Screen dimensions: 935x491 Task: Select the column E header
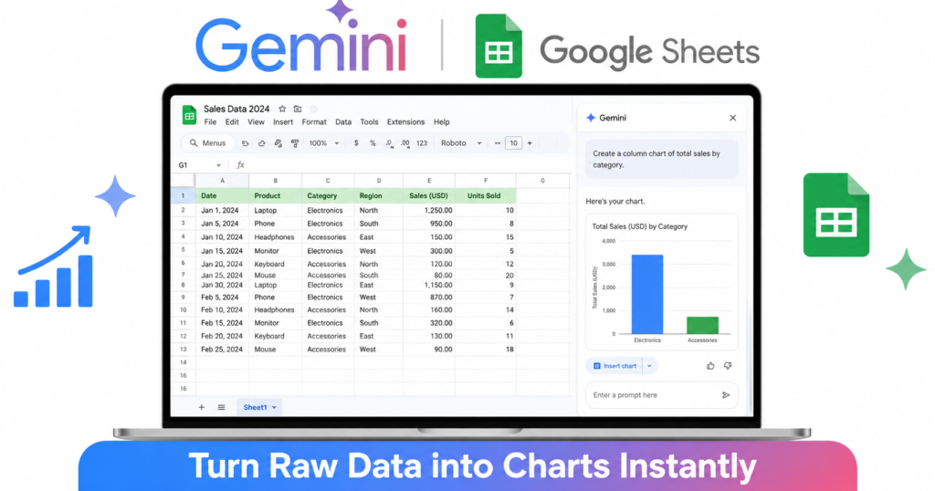429,181
